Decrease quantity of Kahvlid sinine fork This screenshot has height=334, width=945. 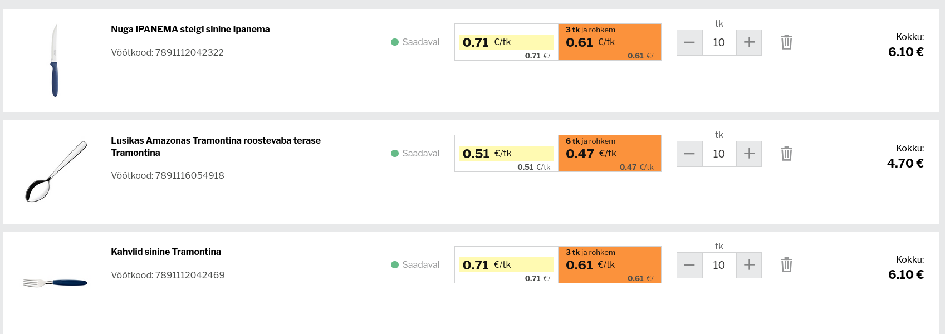point(689,265)
